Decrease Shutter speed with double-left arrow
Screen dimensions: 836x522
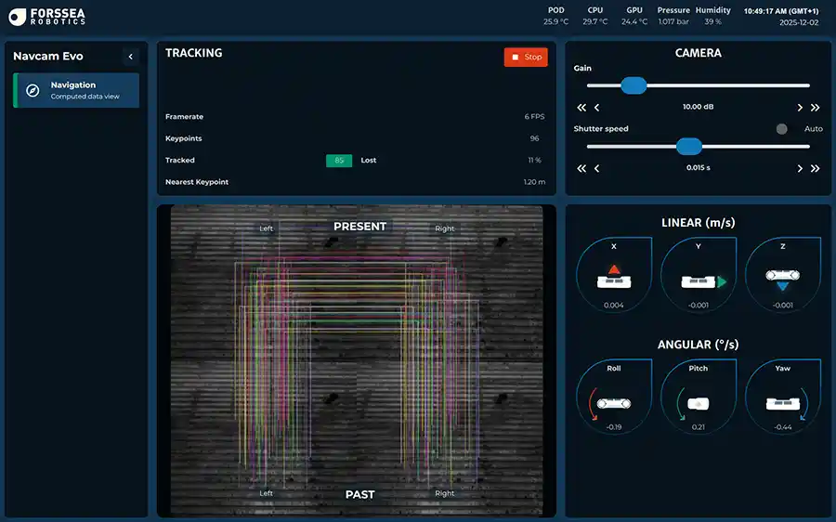[581, 168]
